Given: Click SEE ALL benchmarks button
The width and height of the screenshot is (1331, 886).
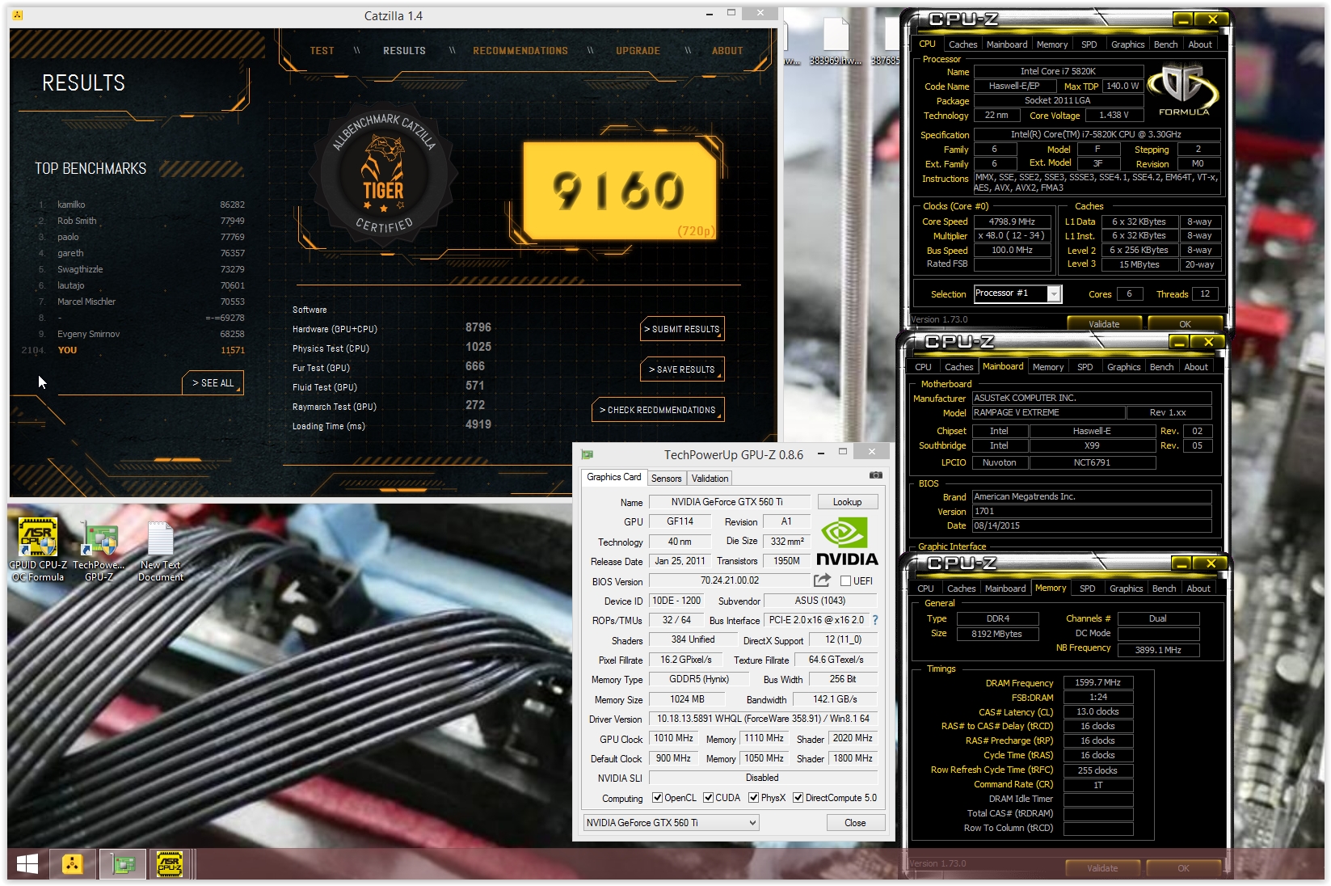Looking at the screenshot, I should pyautogui.click(x=213, y=382).
